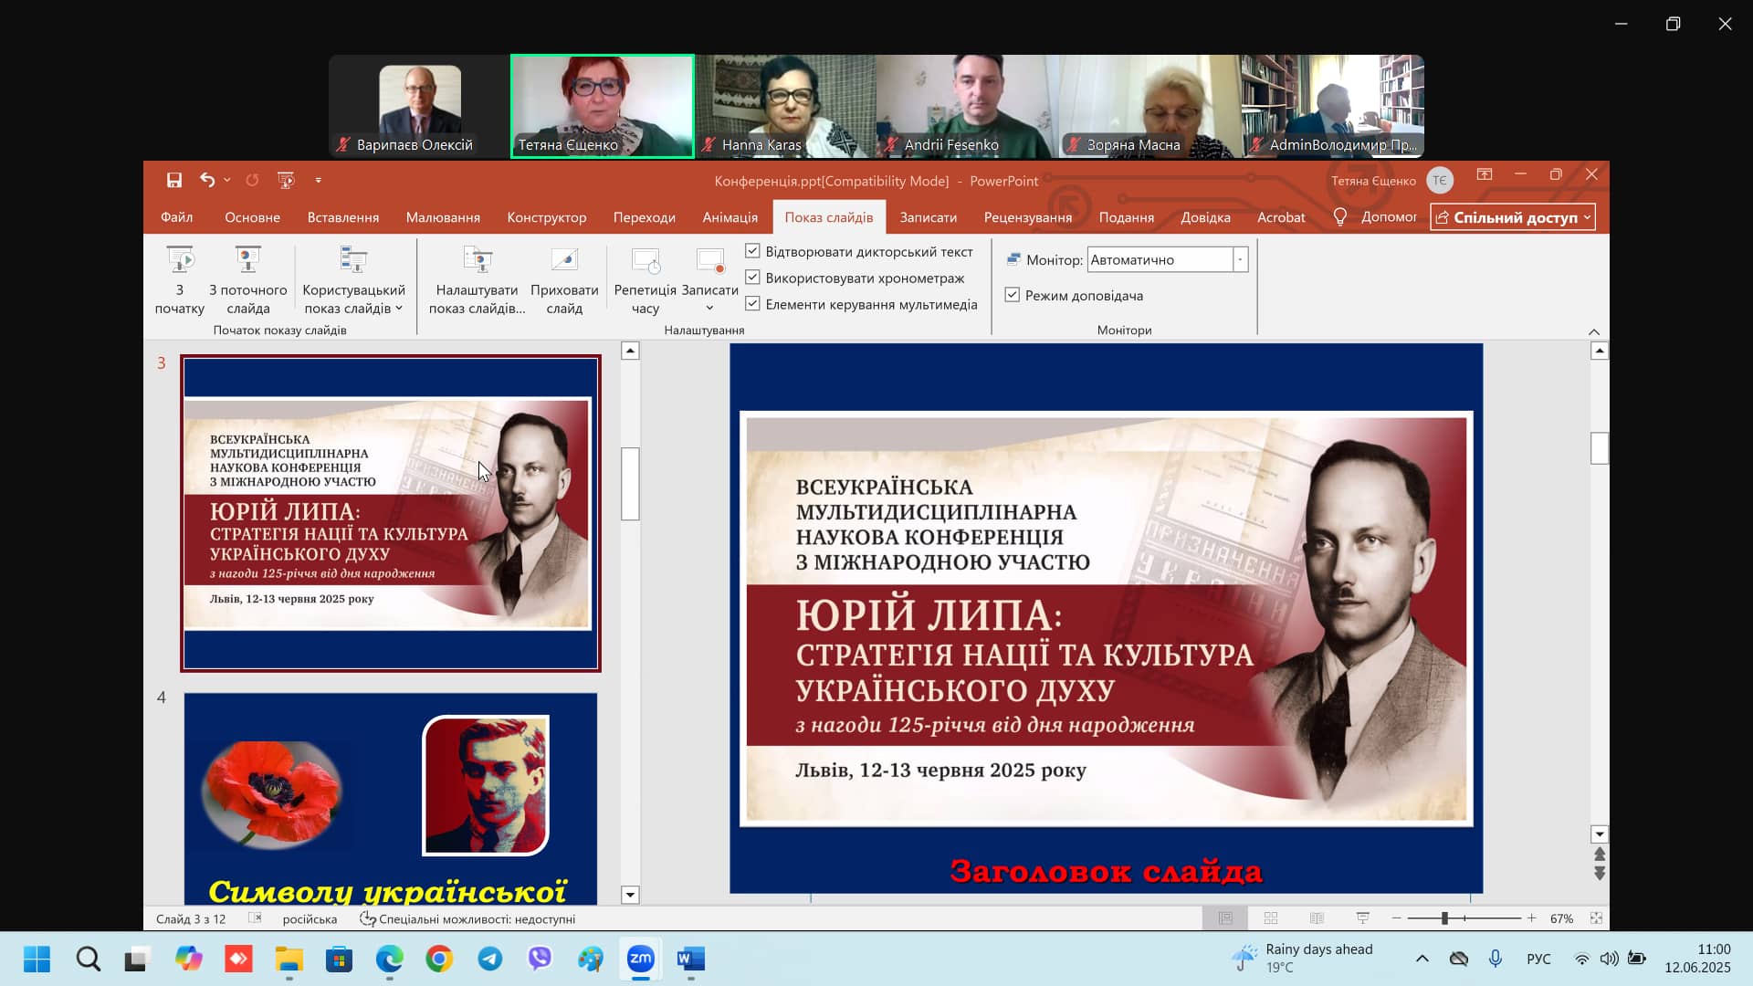Screen dimensions: 1753x986
Task: Open the Переходи tab
Action: [x=644, y=216]
